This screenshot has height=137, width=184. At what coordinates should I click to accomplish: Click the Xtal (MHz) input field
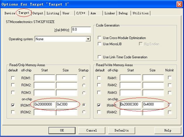tap(81, 30)
